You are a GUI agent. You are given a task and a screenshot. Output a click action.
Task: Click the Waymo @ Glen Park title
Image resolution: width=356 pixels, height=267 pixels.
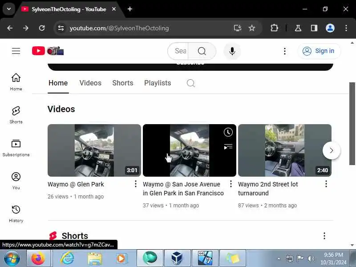click(x=76, y=184)
